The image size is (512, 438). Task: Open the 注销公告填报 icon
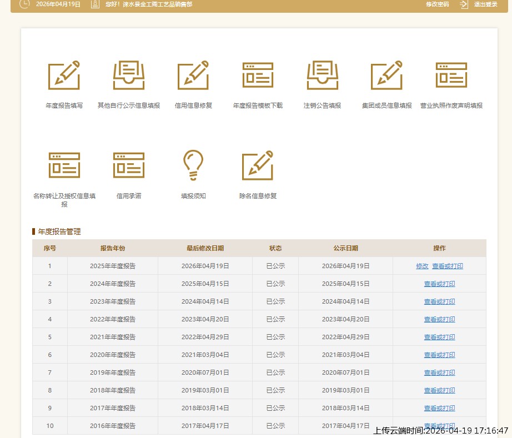322,75
